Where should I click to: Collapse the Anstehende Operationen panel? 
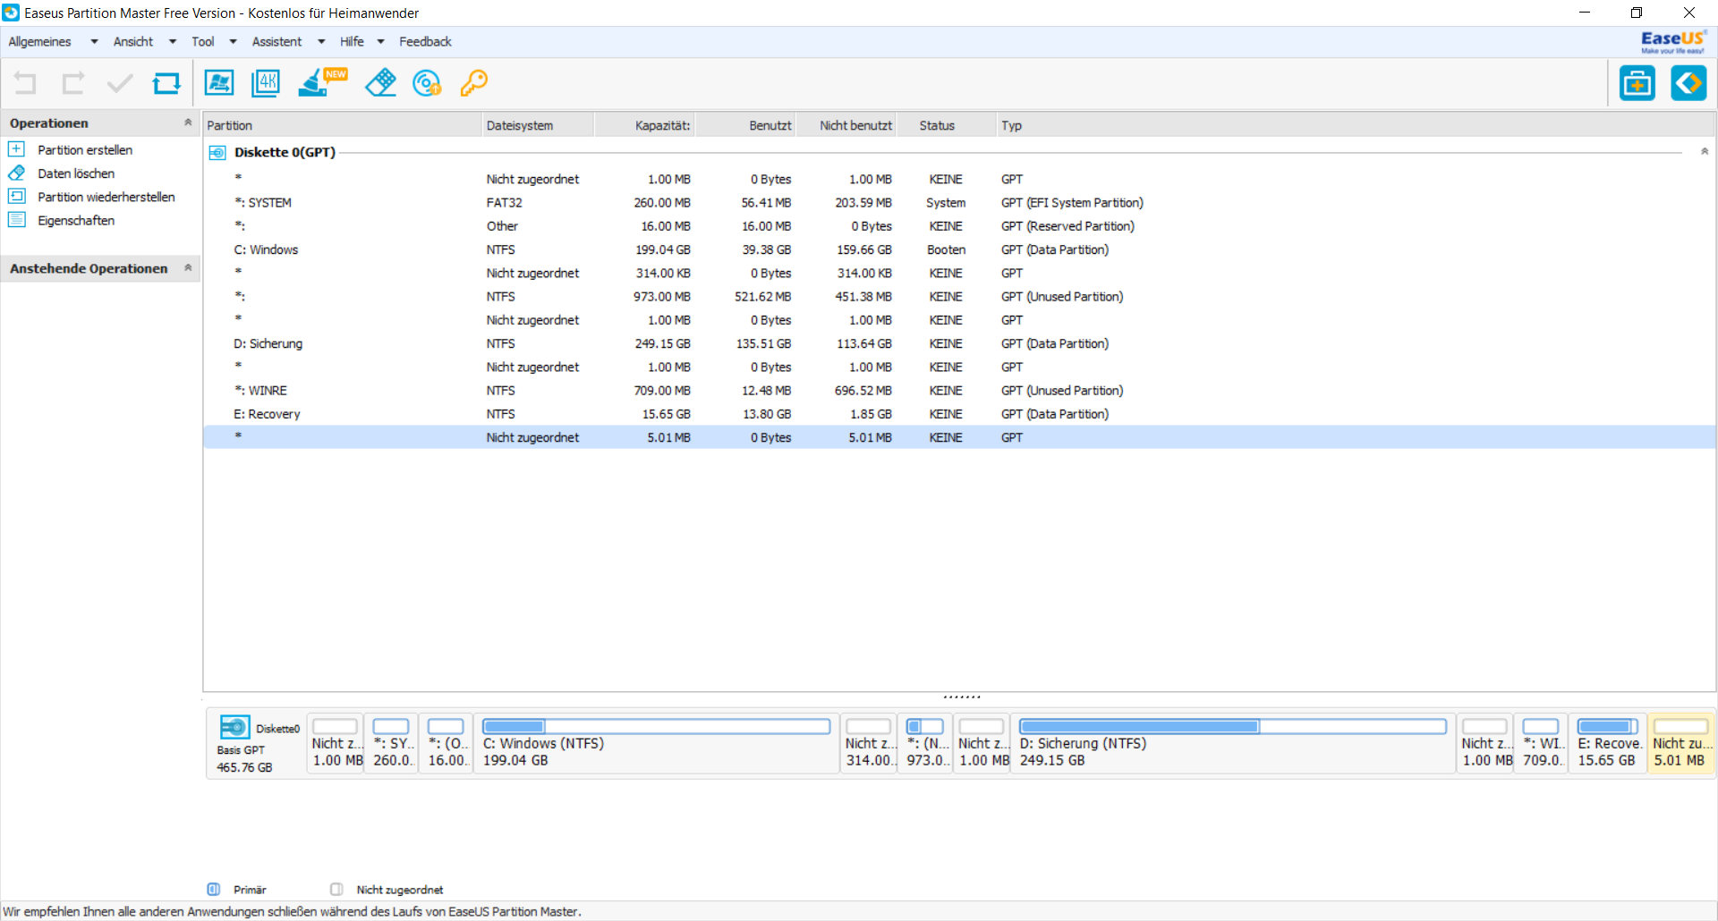coord(188,267)
